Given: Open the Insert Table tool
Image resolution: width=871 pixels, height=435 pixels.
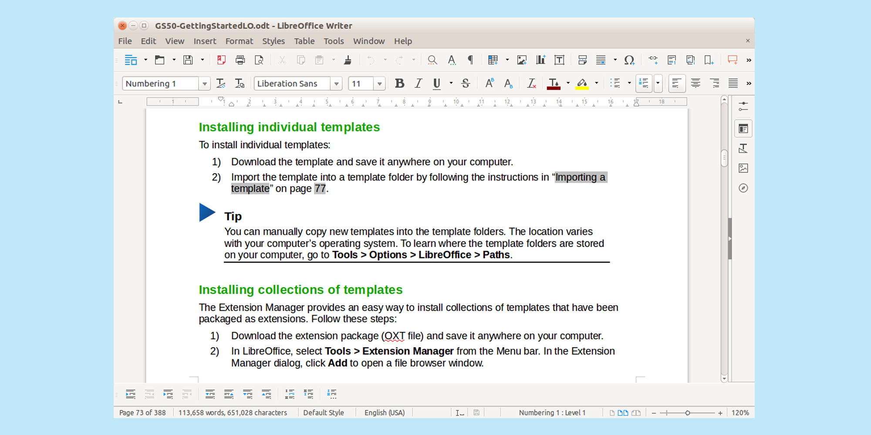Looking at the screenshot, I should 494,60.
